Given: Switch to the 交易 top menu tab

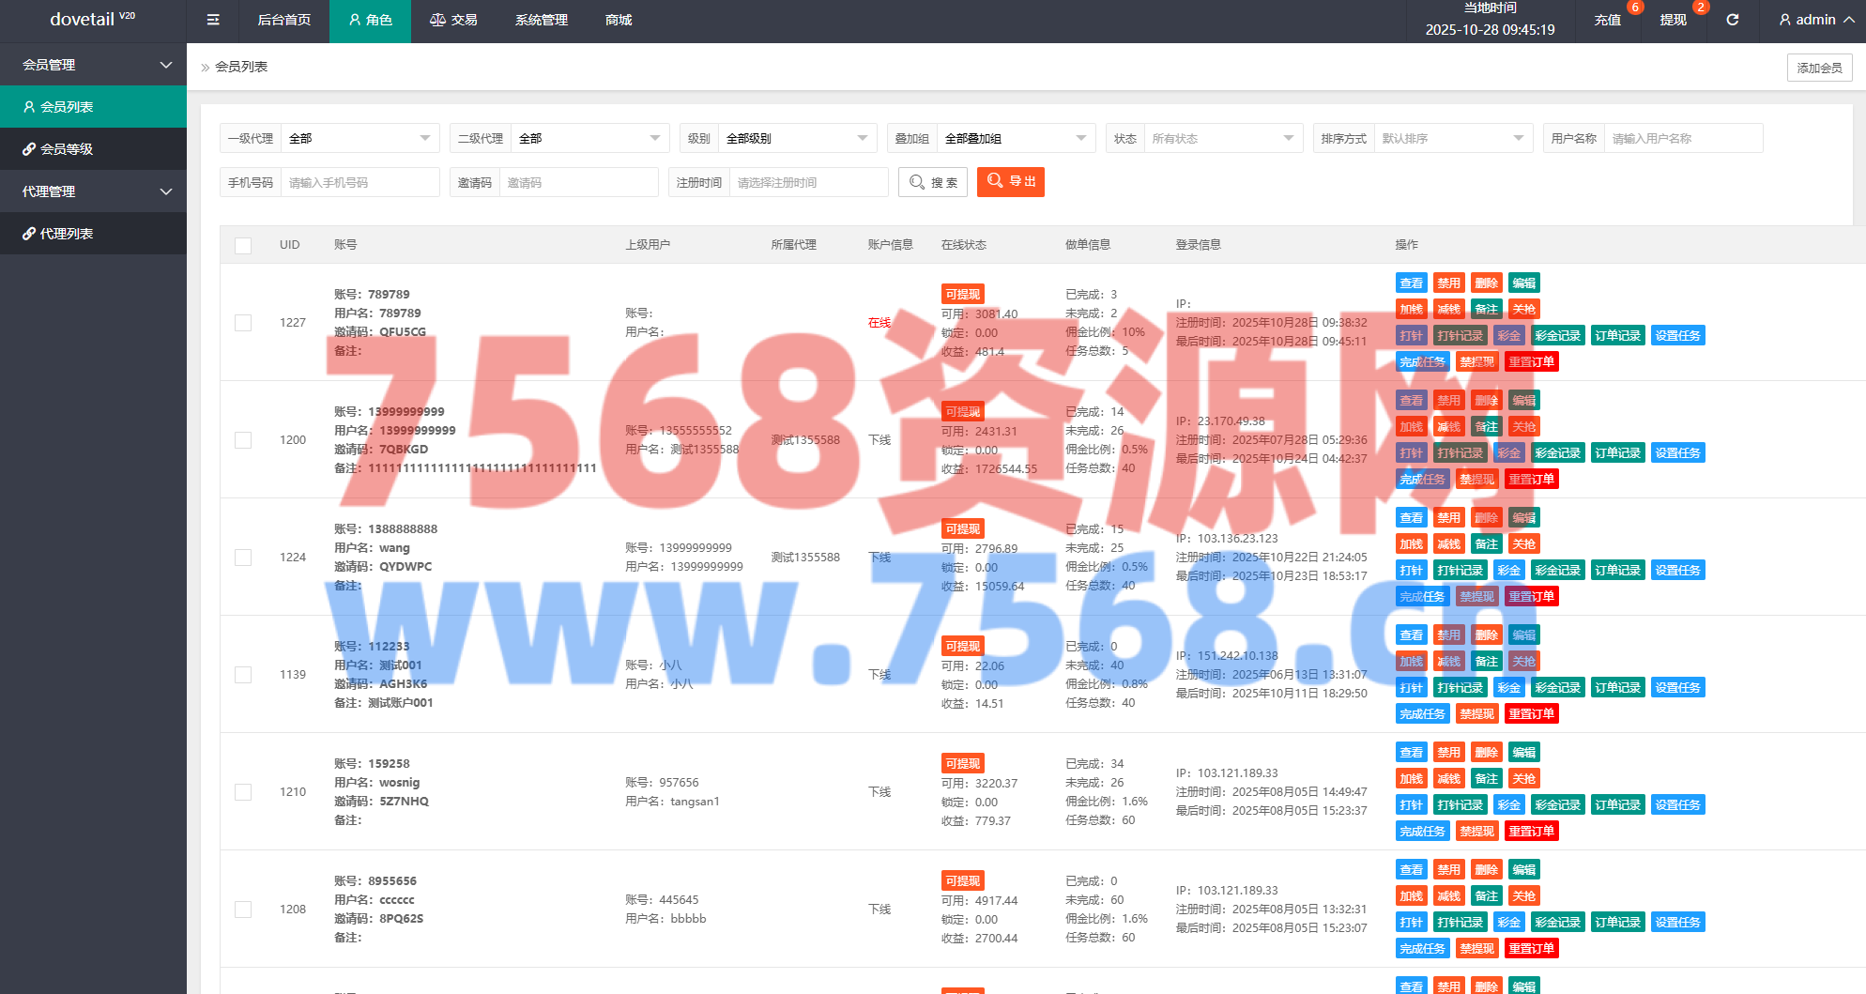Looking at the screenshot, I should coord(453,20).
